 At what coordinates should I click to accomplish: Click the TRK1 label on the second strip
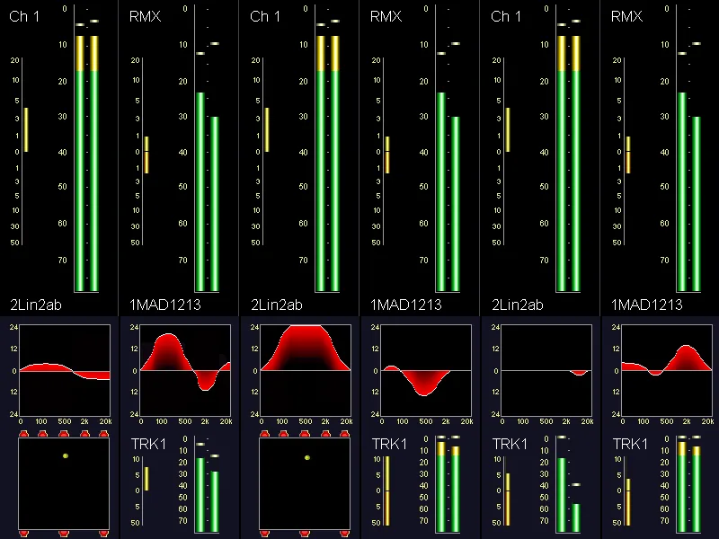pos(148,444)
